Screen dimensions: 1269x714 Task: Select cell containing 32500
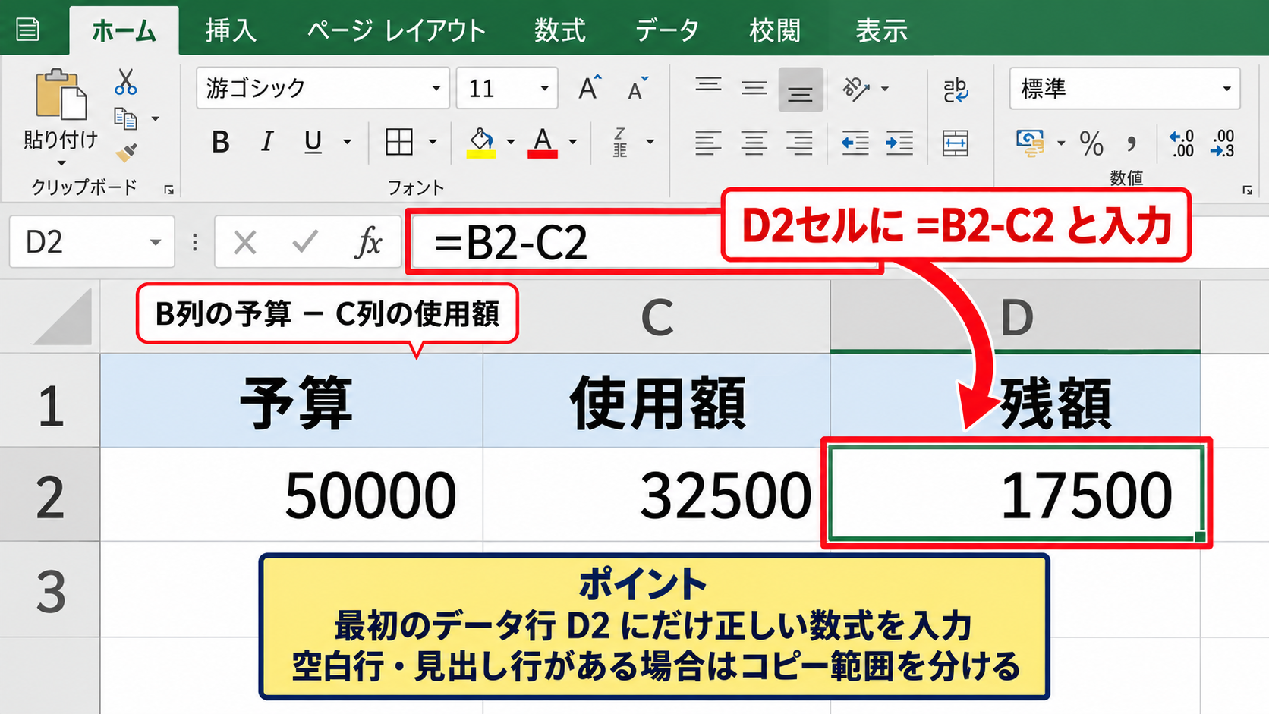pyautogui.click(x=657, y=495)
